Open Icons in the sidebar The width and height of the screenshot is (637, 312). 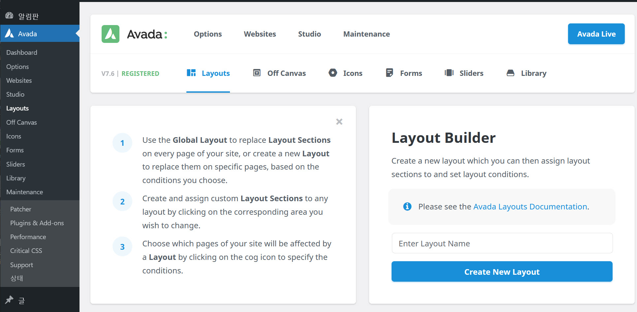tap(14, 136)
